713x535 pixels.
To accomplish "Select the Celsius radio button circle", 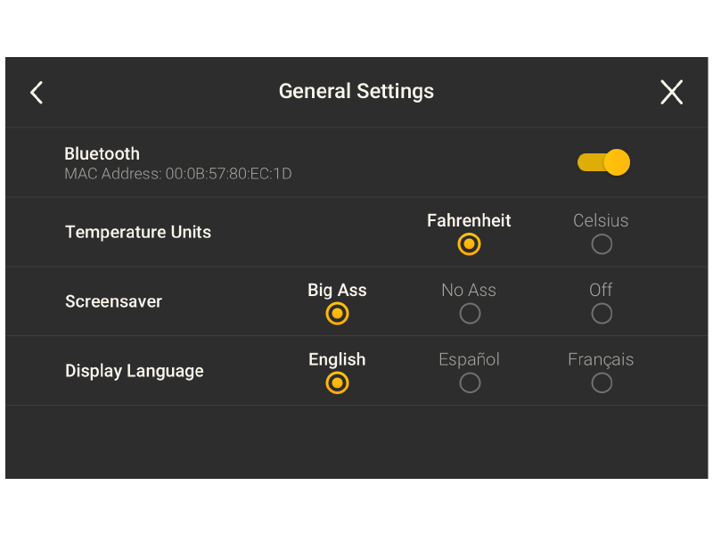I will [602, 244].
